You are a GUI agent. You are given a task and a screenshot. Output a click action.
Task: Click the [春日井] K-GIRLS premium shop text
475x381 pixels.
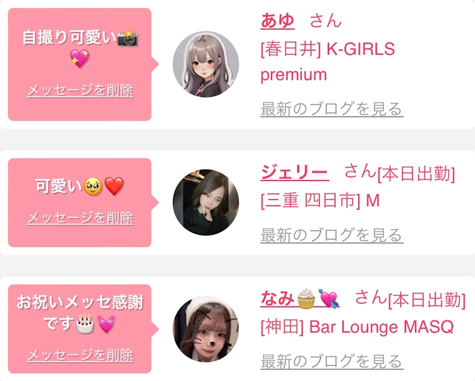(328, 62)
